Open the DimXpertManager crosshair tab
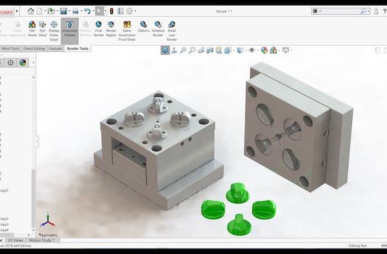Screen dimensions: 387x254 pos(10,63)
